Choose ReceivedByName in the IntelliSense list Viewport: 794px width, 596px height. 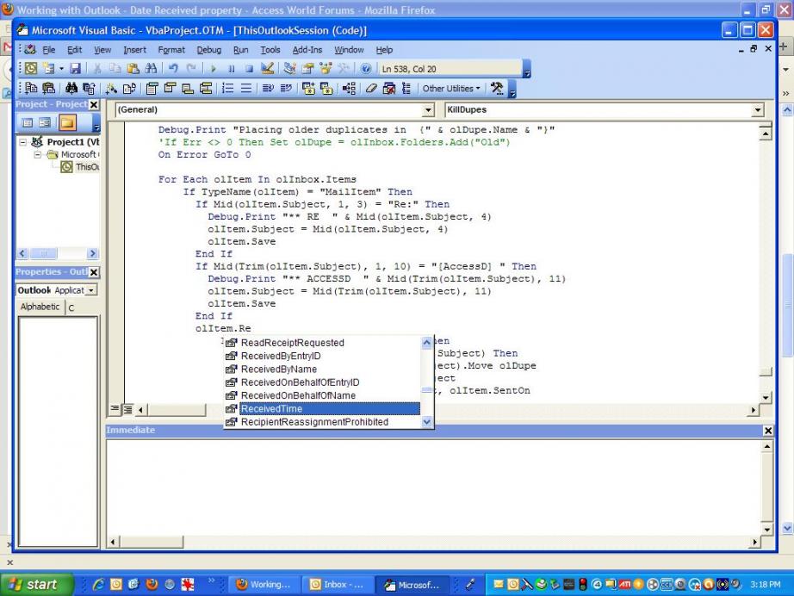coord(278,369)
